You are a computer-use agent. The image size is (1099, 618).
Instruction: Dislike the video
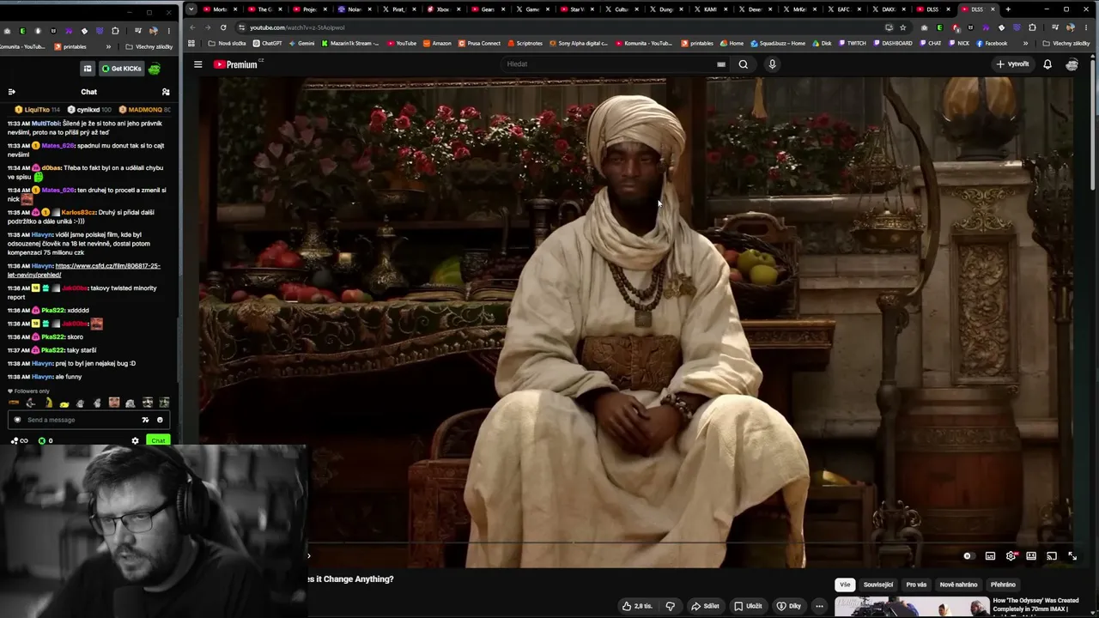click(671, 606)
